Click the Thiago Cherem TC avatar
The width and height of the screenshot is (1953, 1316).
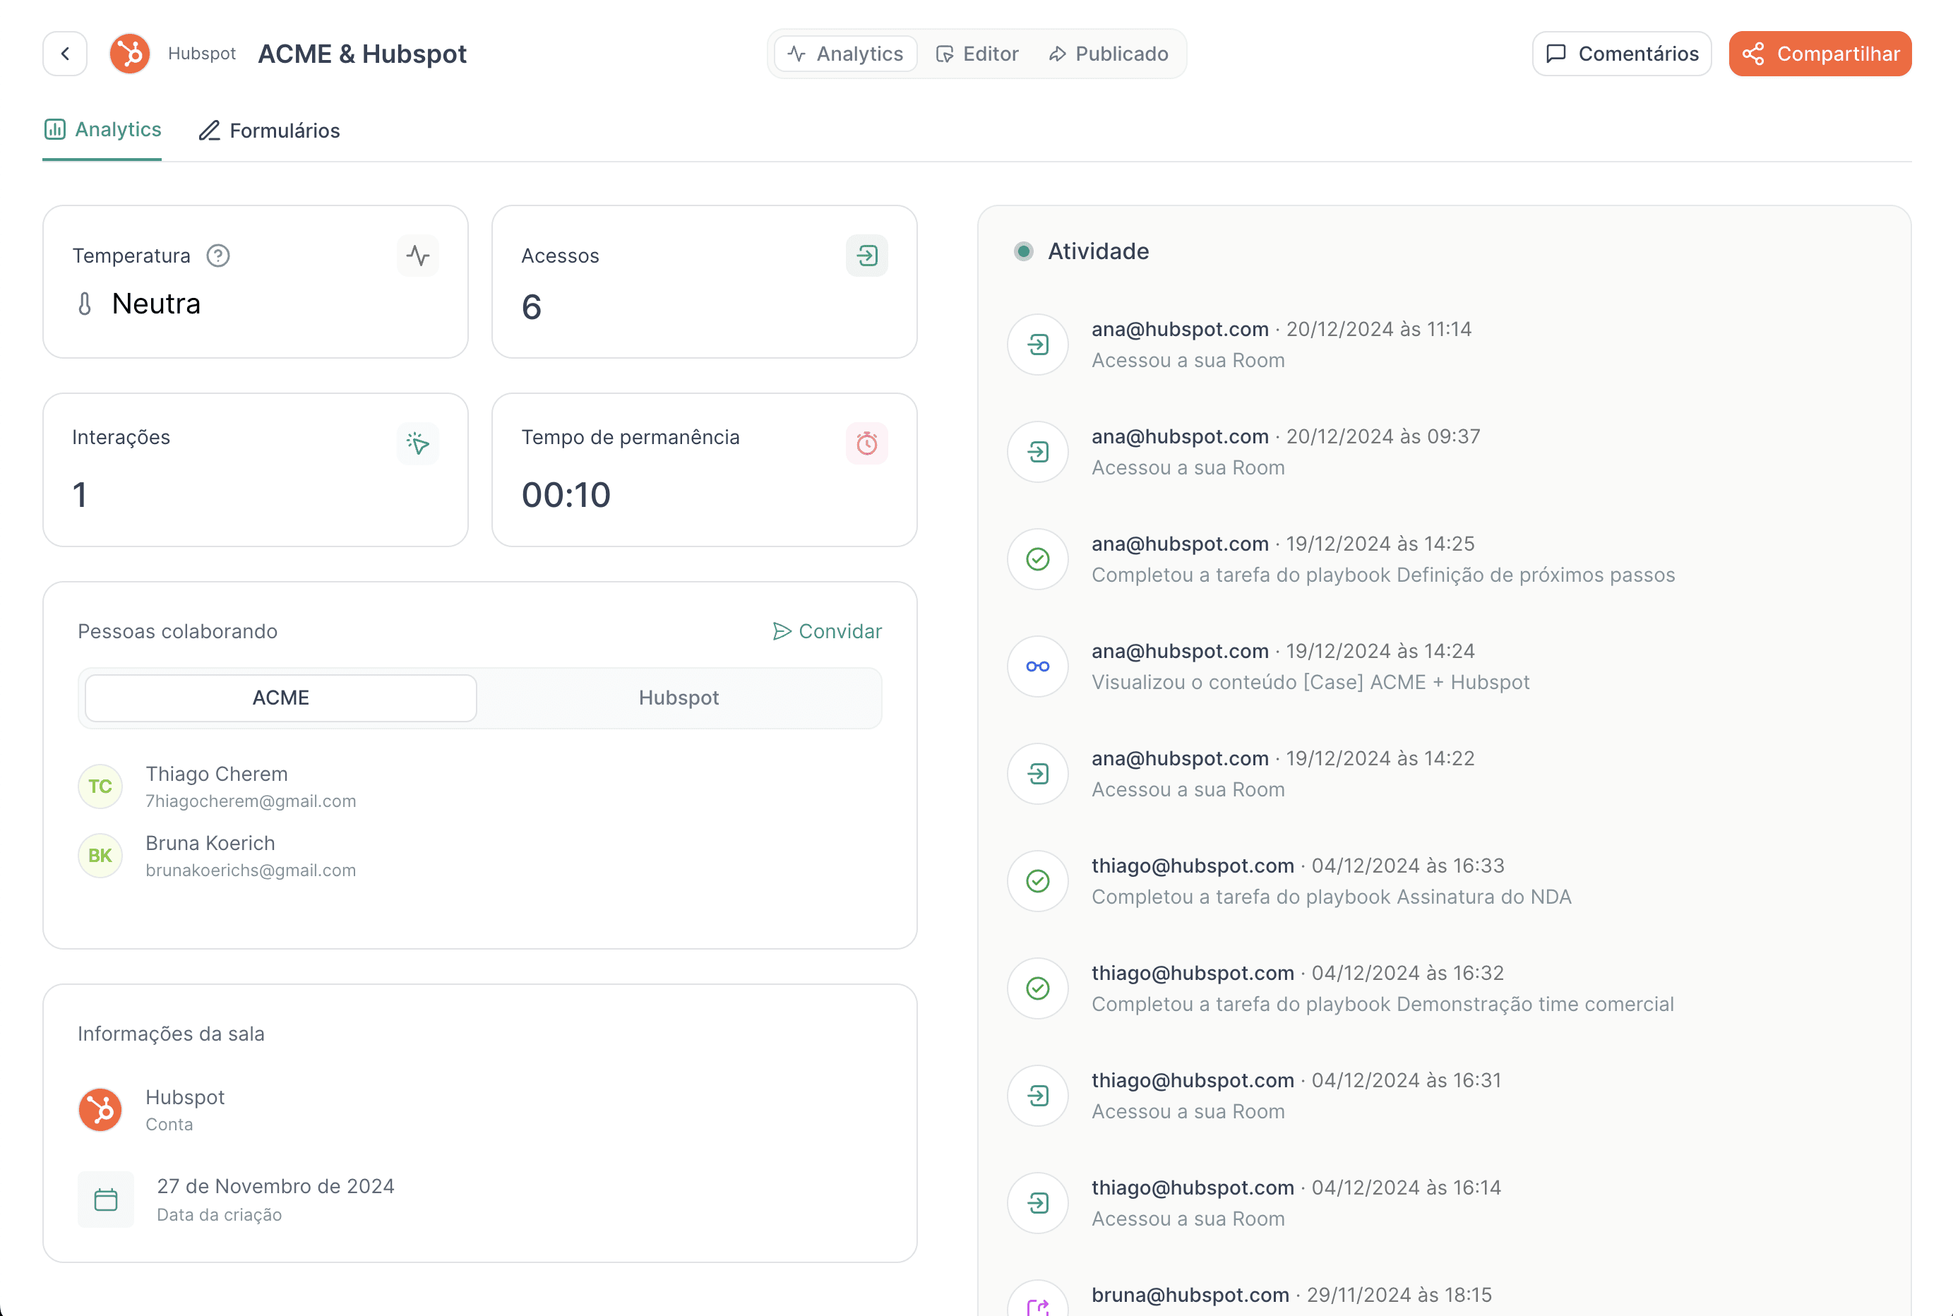click(x=100, y=786)
